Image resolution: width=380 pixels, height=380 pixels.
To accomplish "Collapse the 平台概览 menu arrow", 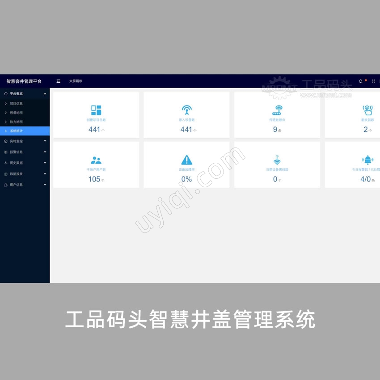I will point(45,94).
